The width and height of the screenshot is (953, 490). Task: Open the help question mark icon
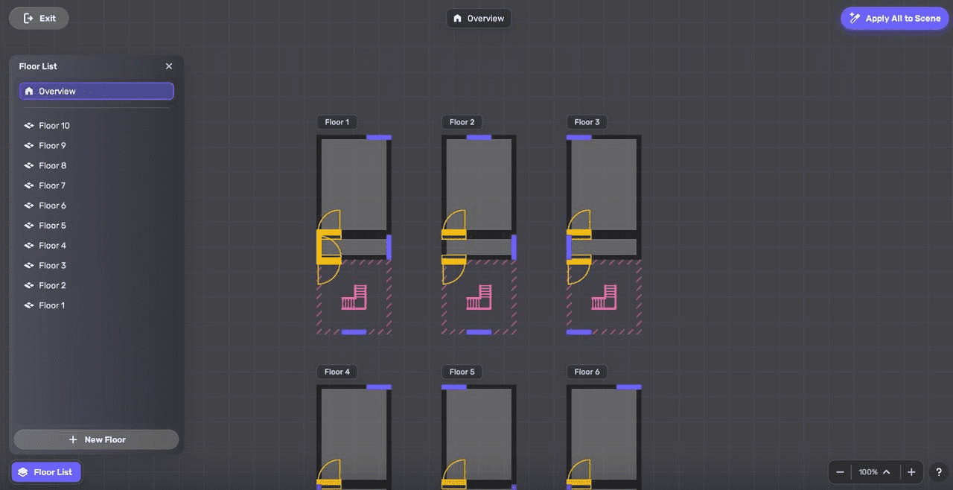[x=938, y=471]
